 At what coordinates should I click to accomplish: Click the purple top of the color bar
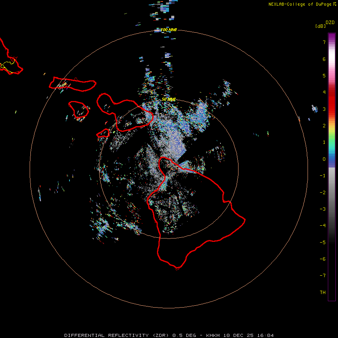click(x=332, y=37)
